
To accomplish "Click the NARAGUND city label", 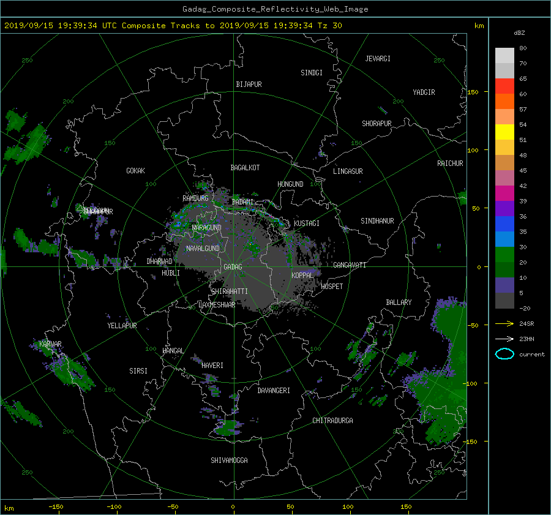I will click(x=207, y=227).
